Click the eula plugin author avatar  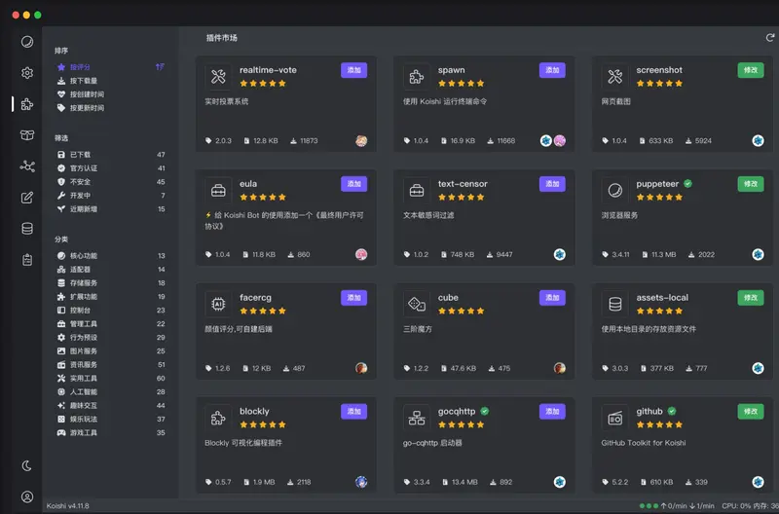361,254
